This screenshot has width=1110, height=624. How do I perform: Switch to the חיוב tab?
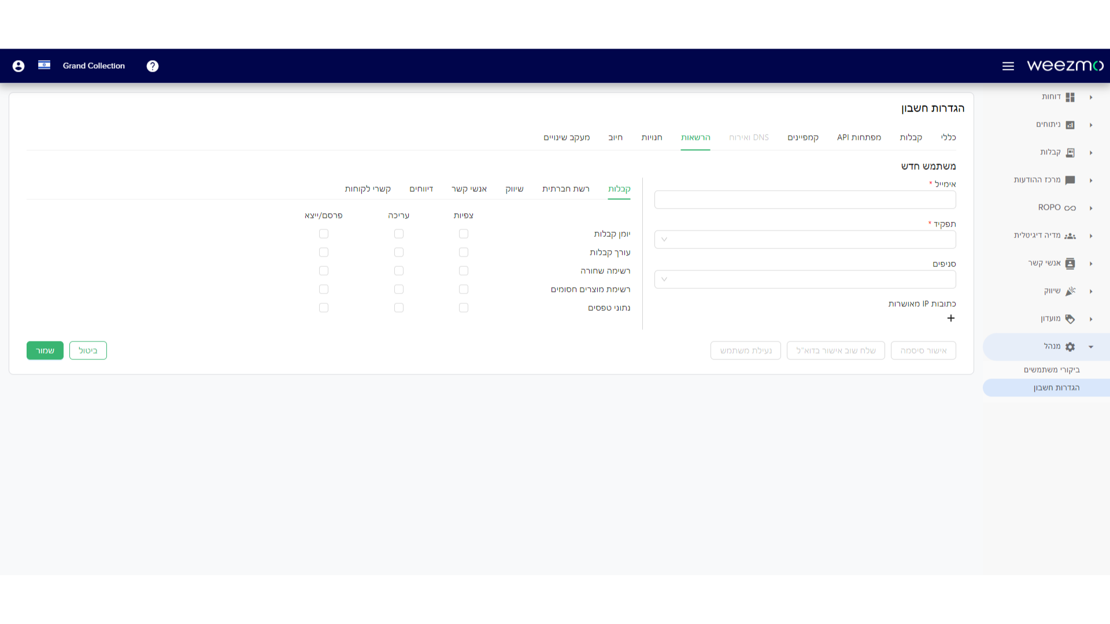[615, 138]
